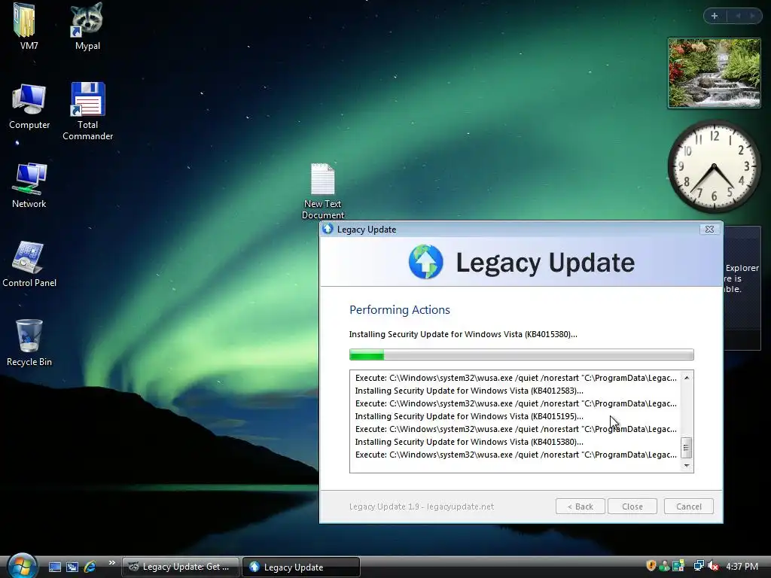Select log line Installing KB4015195
The width and height of the screenshot is (771, 578).
pyautogui.click(x=469, y=416)
